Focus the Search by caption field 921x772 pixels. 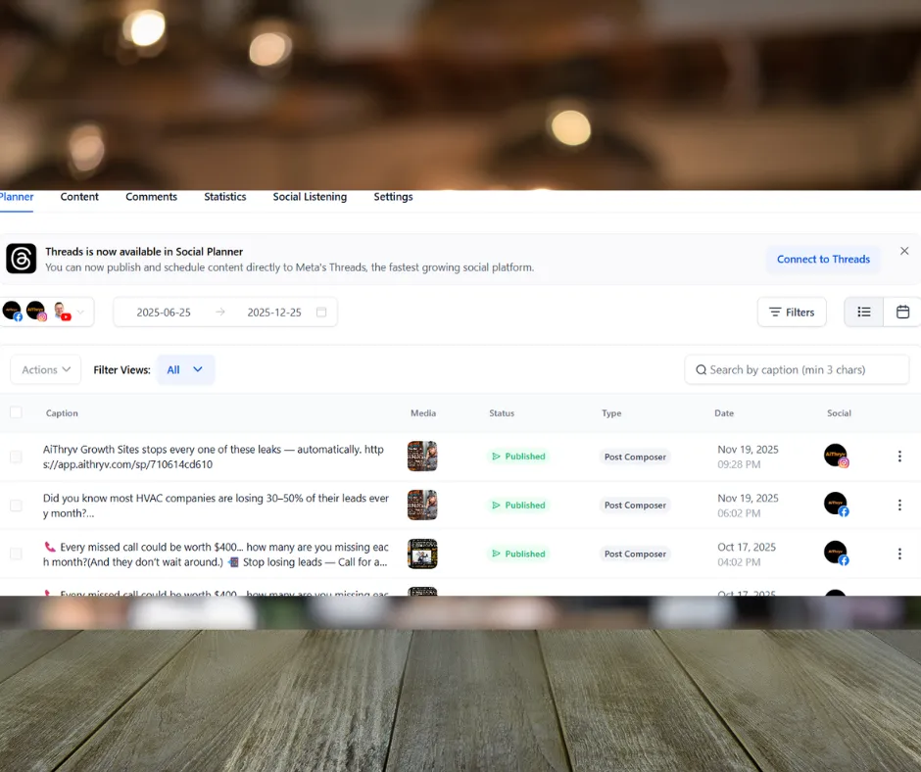coord(797,369)
